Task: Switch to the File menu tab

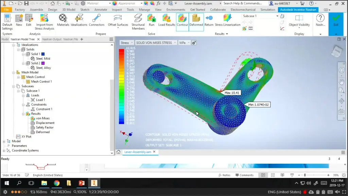Action: point(6,10)
